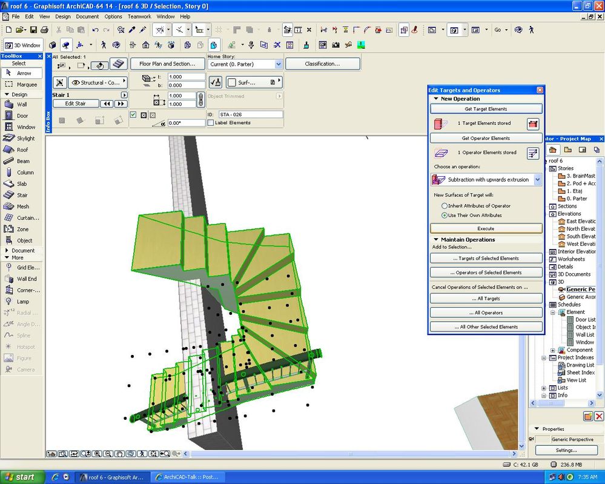Click the Save icon in toolbar
This screenshot has height=484, width=605.
point(33,30)
